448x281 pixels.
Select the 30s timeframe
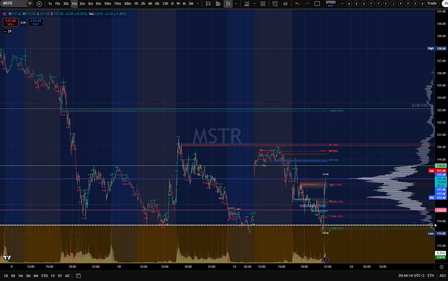point(66,4)
